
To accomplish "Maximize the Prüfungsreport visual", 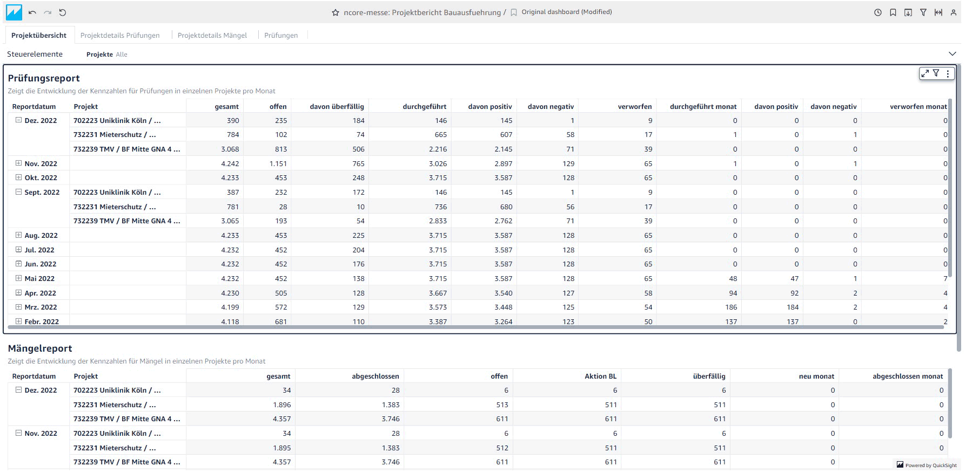I will point(925,73).
